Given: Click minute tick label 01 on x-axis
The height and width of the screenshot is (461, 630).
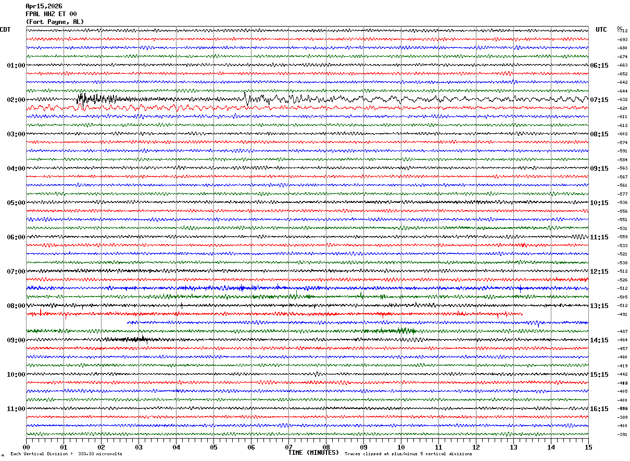Looking at the screenshot, I should (64, 447).
